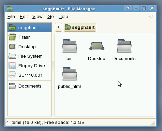The width and height of the screenshot is (162, 131).
Task: Click the status bar items and free space text
Action: pos(45,123)
